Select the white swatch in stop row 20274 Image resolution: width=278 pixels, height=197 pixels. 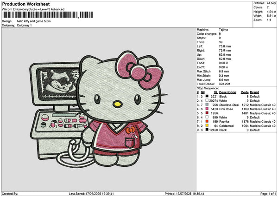[x=207, y=100]
